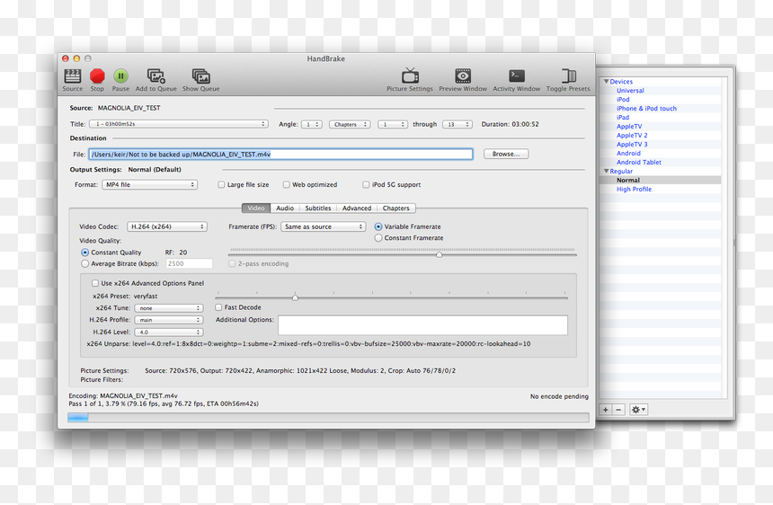Select the iPad preset
The height and width of the screenshot is (505, 773).
[623, 117]
